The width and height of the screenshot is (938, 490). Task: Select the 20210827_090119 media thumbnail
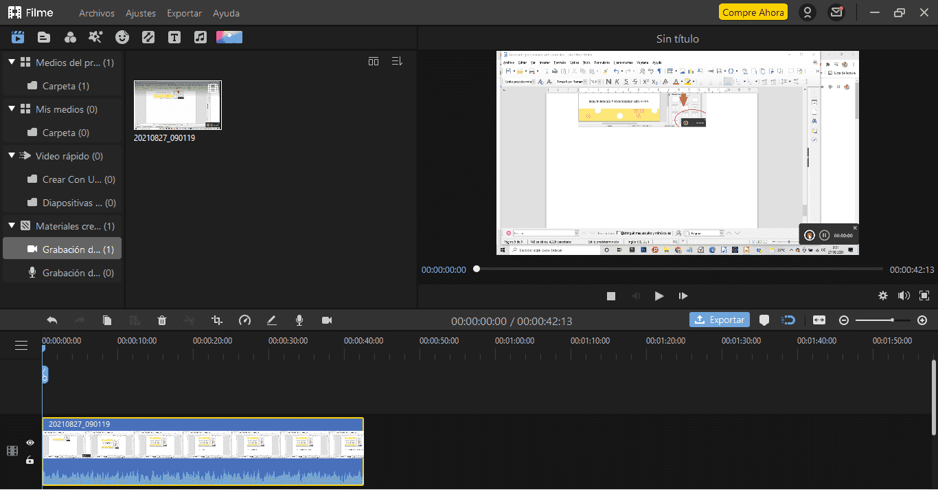tap(178, 105)
